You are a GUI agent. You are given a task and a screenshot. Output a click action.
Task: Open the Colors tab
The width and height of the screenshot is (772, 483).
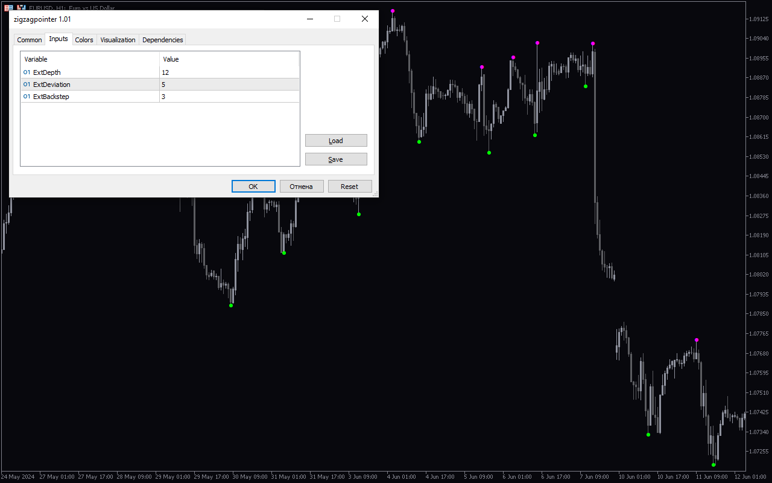point(84,40)
